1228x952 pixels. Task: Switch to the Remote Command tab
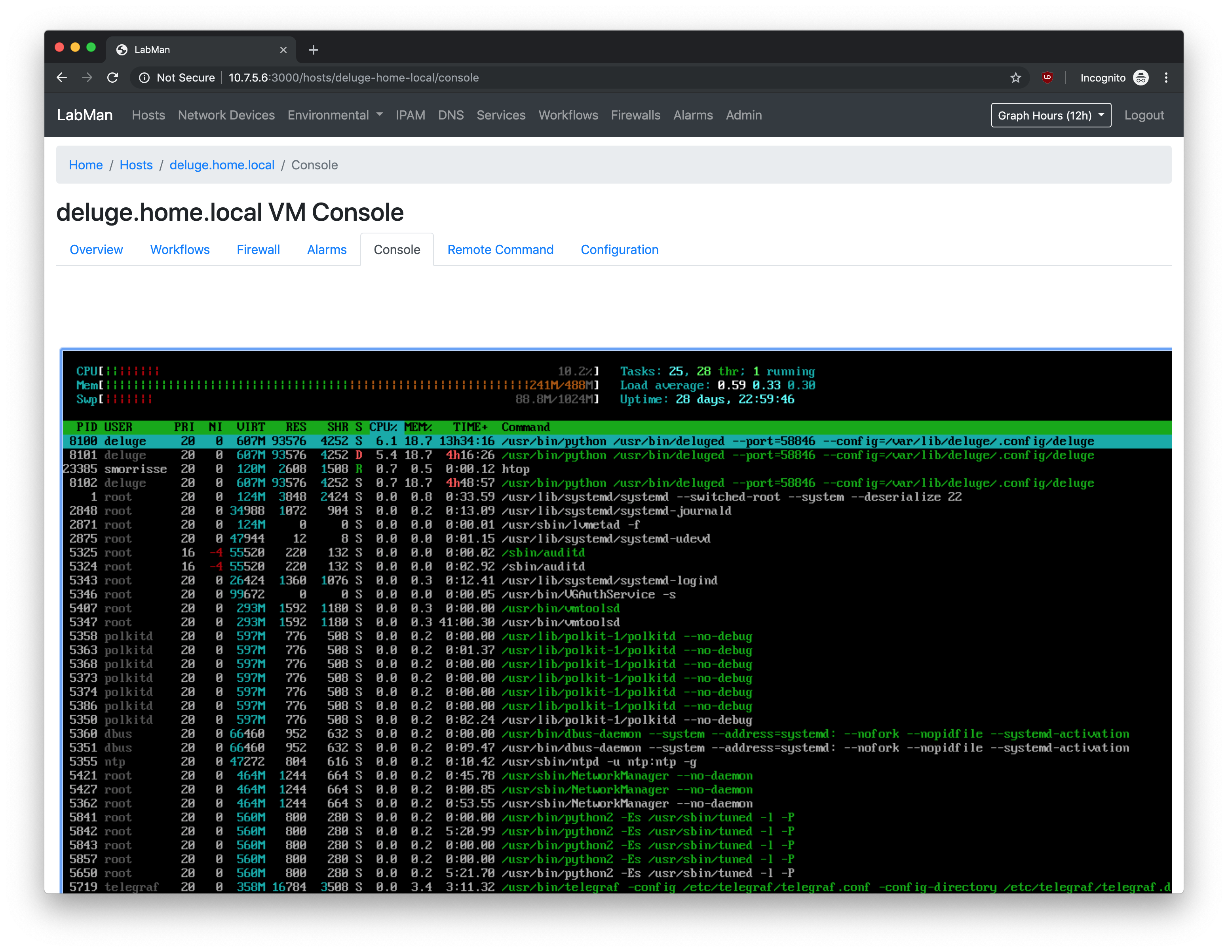tap(500, 250)
